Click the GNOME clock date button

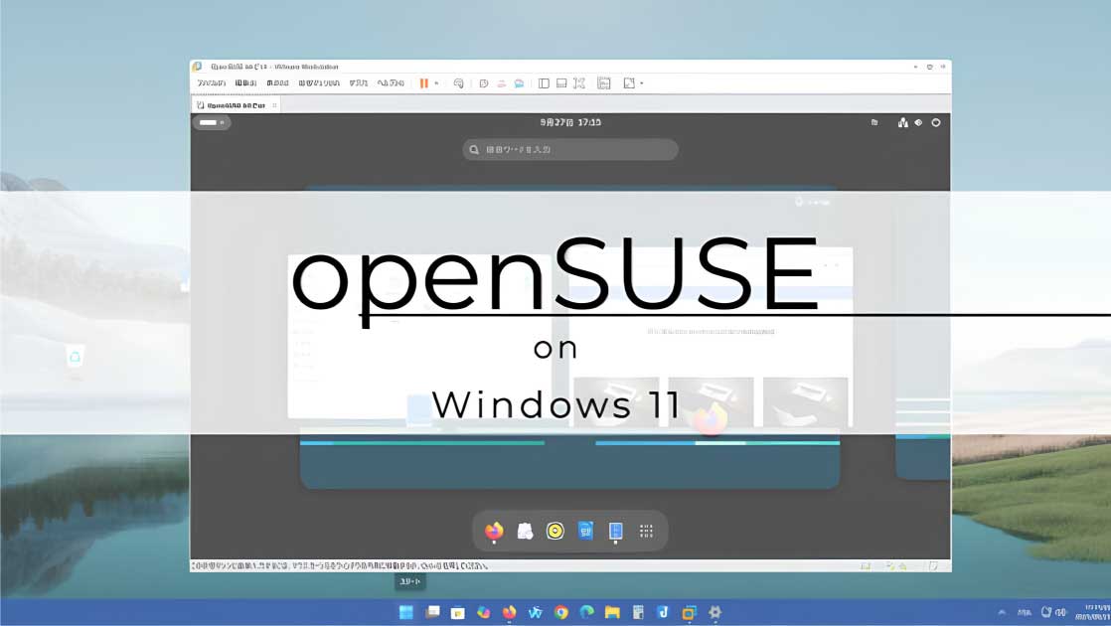tap(569, 122)
